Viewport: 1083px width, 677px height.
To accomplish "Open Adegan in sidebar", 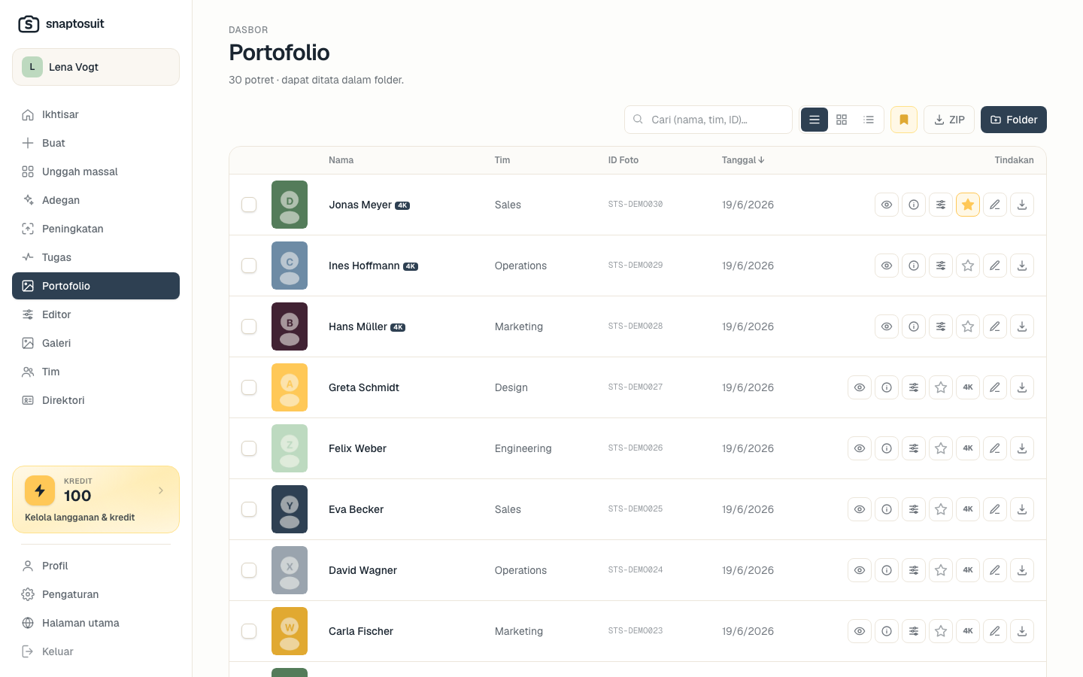I will 96,200.
